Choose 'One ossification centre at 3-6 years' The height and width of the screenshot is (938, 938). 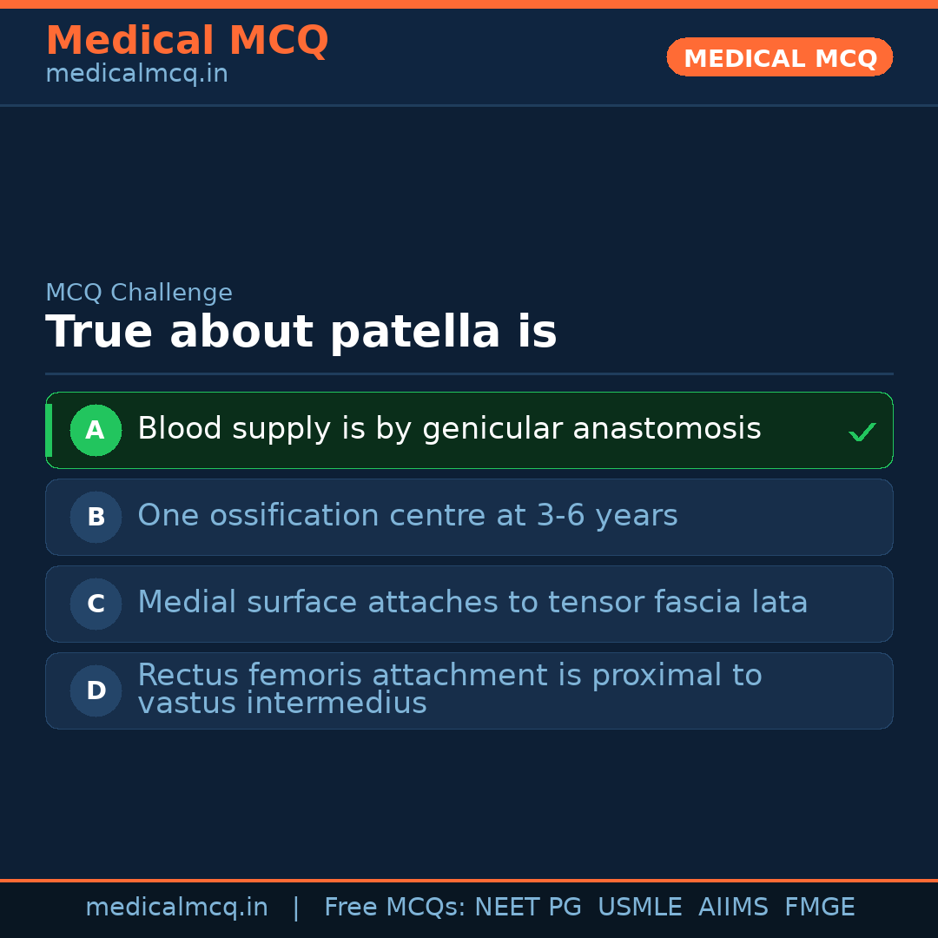point(407,516)
